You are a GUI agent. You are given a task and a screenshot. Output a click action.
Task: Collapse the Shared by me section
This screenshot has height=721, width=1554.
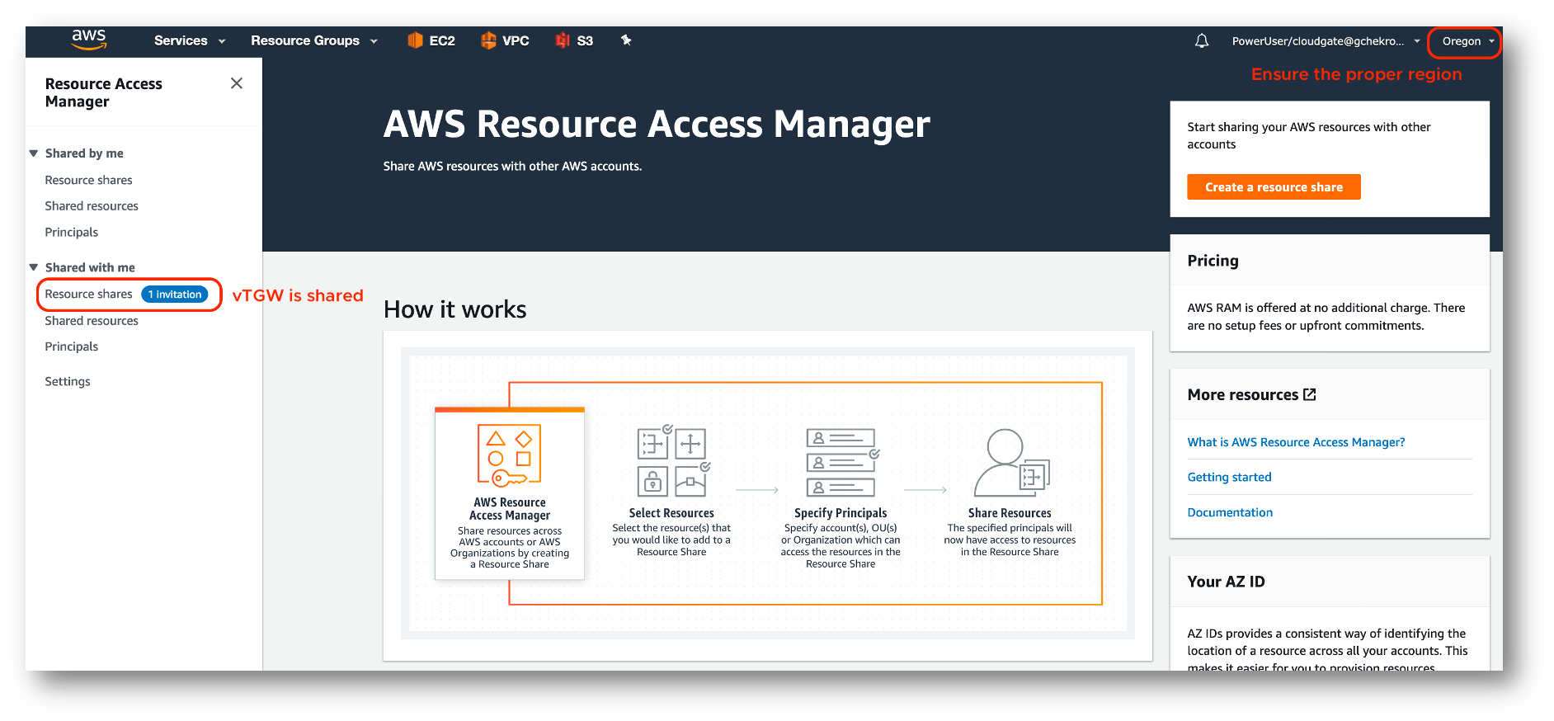point(34,153)
